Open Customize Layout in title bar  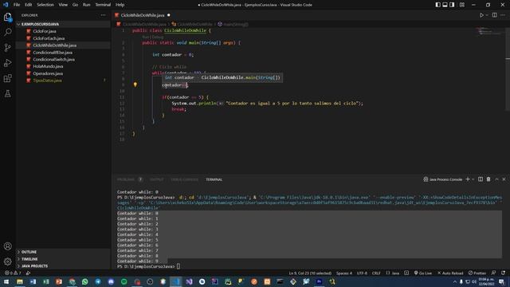462,5
